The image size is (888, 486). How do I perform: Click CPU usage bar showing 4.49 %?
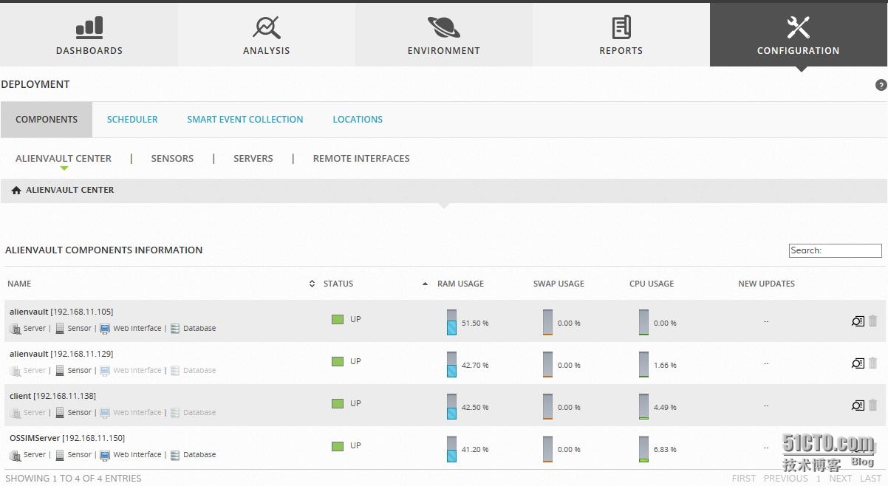[x=643, y=407]
